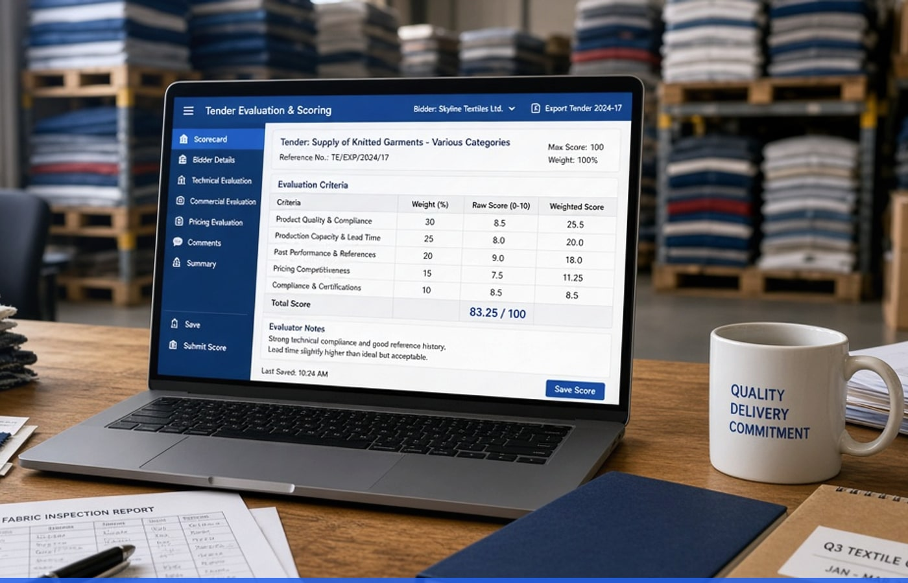
Task: Click the Commercial Evaluation sidebar icon
Action: click(180, 201)
